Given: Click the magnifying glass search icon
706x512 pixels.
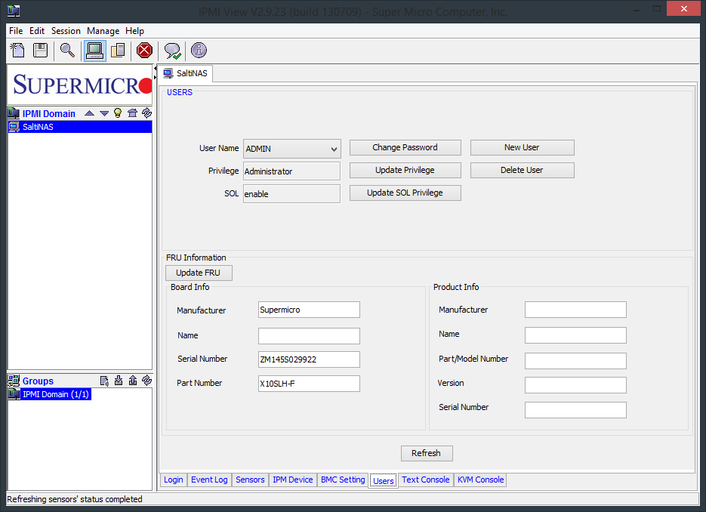Looking at the screenshot, I should (67, 51).
